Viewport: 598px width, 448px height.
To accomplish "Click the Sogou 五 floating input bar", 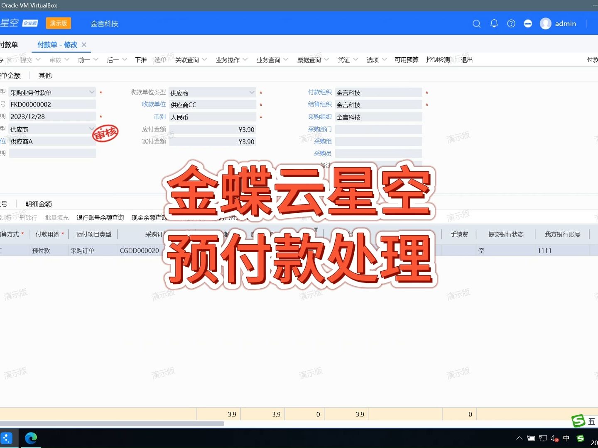I will pyautogui.click(x=584, y=421).
